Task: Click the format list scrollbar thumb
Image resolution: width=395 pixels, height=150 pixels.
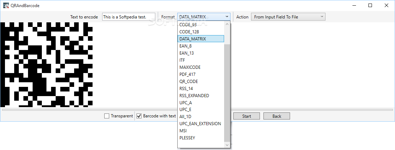Action: [227, 93]
